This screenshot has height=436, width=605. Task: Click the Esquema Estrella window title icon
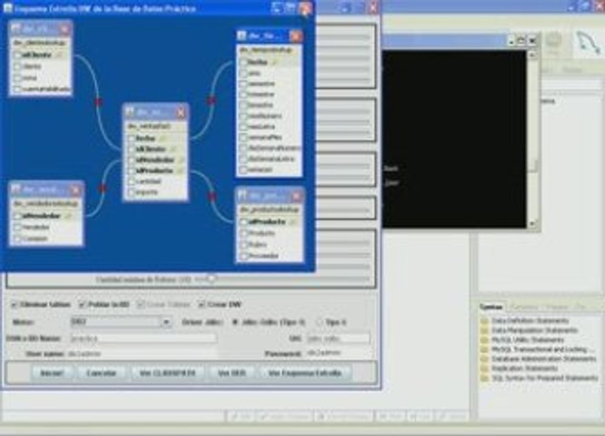coord(7,8)
